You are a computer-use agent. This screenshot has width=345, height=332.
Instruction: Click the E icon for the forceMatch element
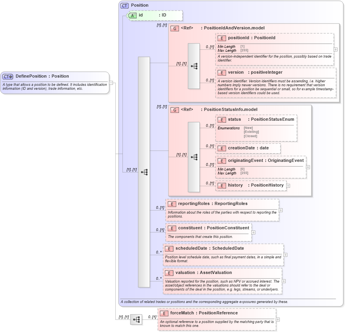(x=164, y=313)
